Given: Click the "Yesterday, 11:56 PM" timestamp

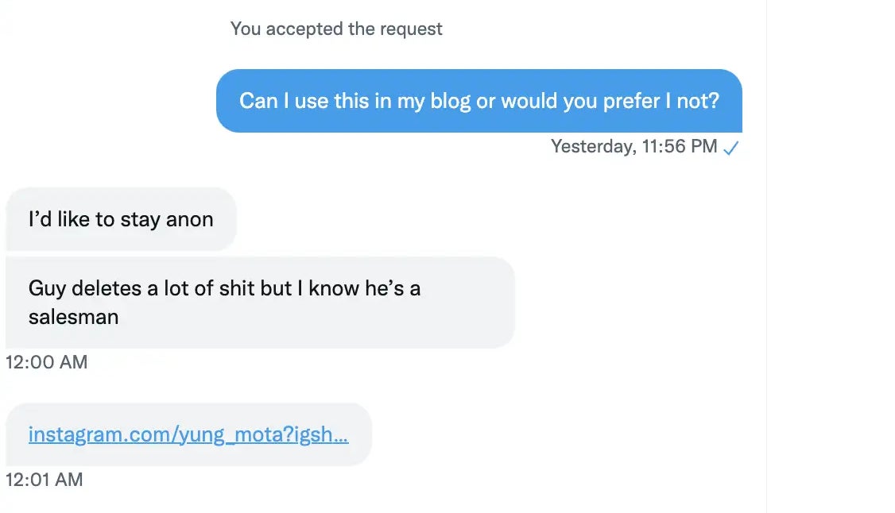Looking at the screenshot, I should [633, 147].
